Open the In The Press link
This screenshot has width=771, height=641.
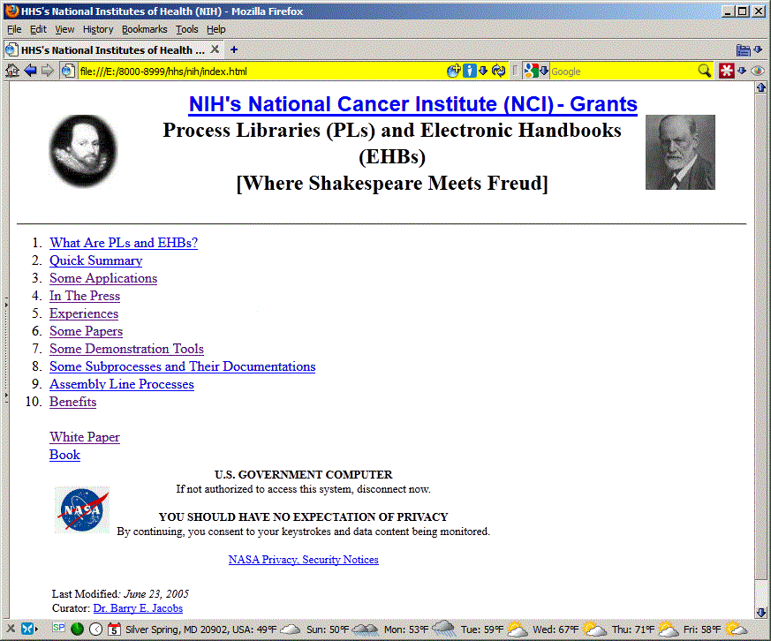(85, 296)
